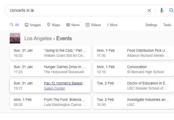Switch to the Images tab
The height and width of the screenshot is (120, 174).
33,25
